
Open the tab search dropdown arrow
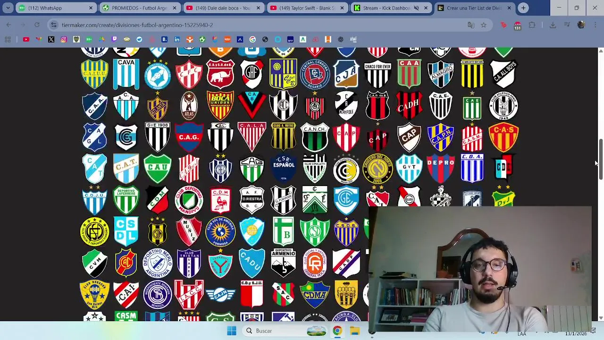(8, 8)
